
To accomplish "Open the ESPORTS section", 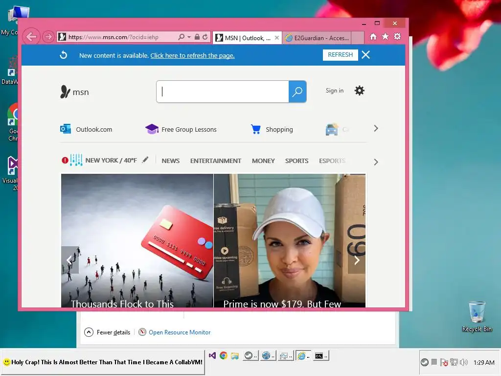I will [x=332, y=161].
